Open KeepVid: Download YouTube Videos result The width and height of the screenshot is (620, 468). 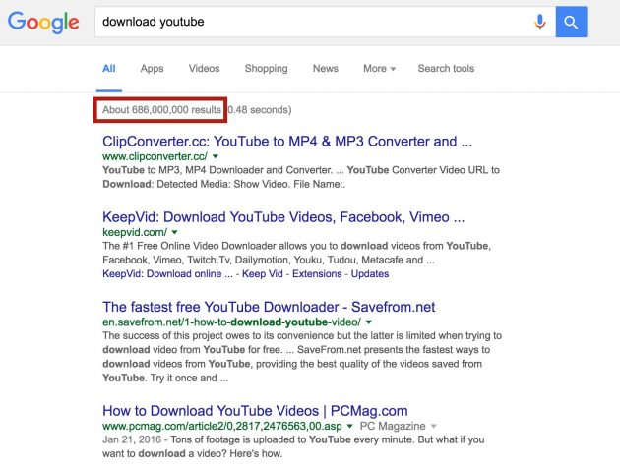(x=283, y=217)
